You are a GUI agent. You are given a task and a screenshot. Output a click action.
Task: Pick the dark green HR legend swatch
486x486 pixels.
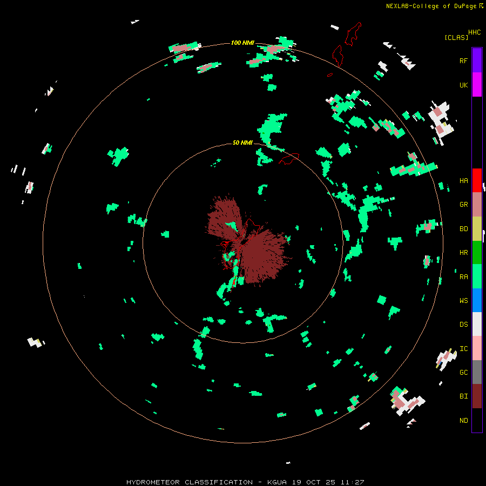(477, 252)
